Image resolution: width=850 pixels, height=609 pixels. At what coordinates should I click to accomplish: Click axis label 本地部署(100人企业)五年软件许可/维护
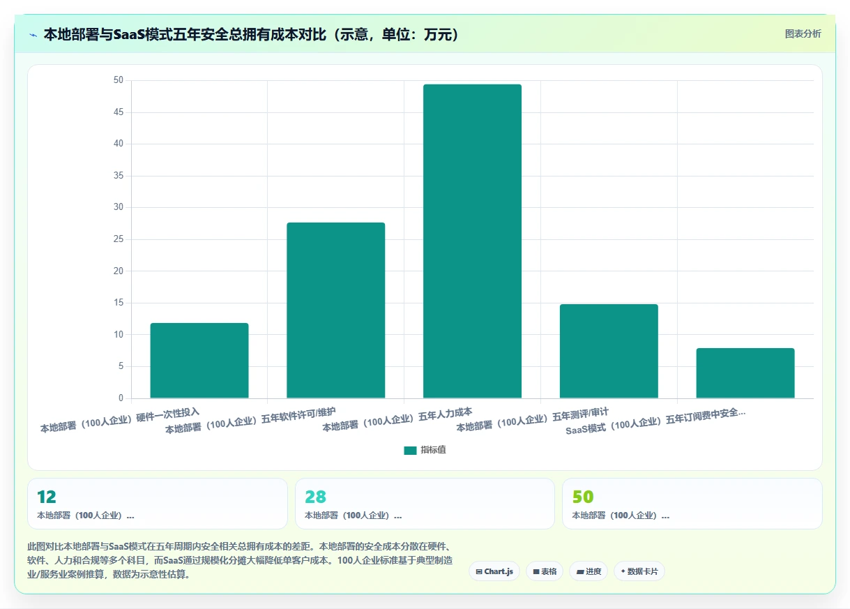click(250, 421)
